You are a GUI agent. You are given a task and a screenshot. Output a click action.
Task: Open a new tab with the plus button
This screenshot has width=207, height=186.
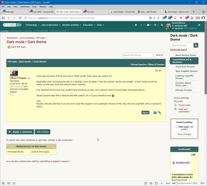click(x=194, y=12)
